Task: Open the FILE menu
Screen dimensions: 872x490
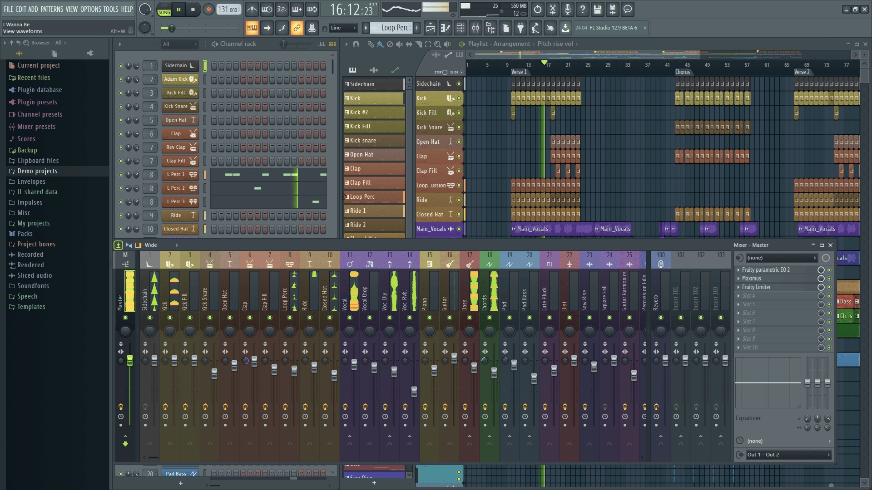Action: [x=8, y=9]
